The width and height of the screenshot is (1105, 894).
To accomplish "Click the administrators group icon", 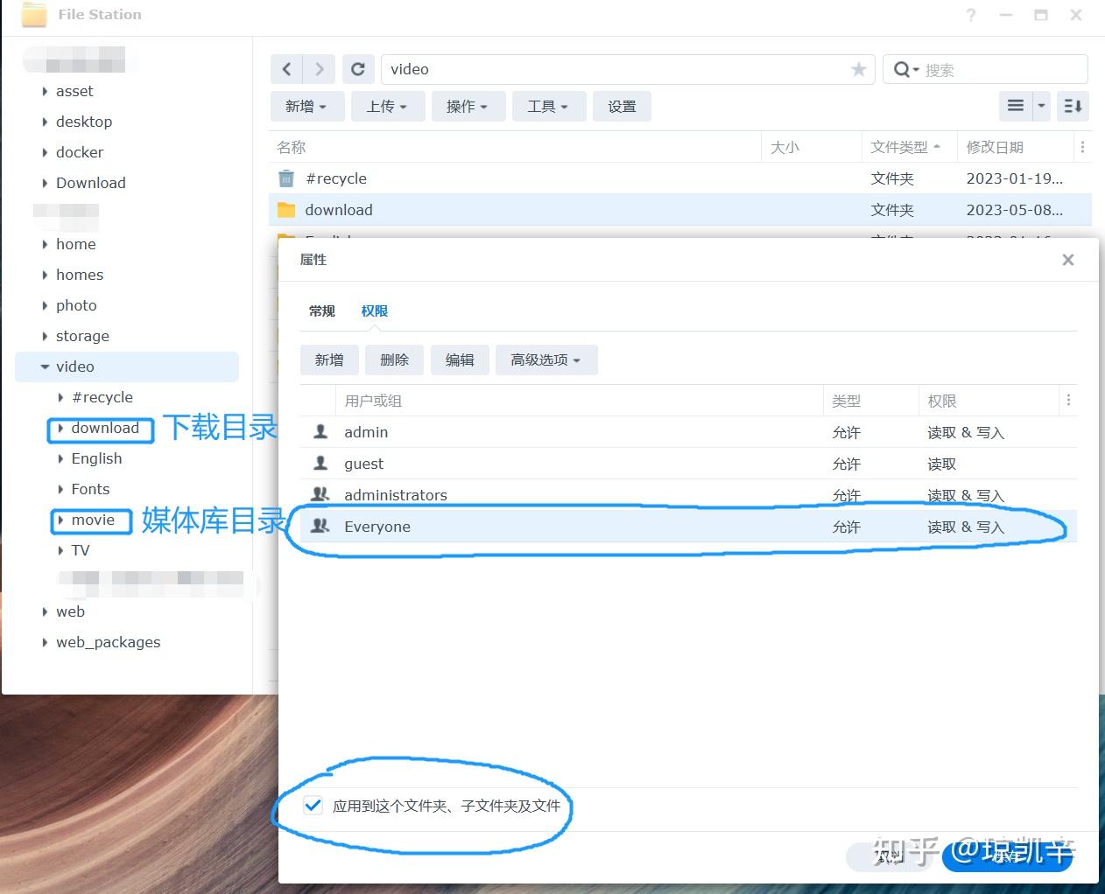I will (x=320, y=494).
